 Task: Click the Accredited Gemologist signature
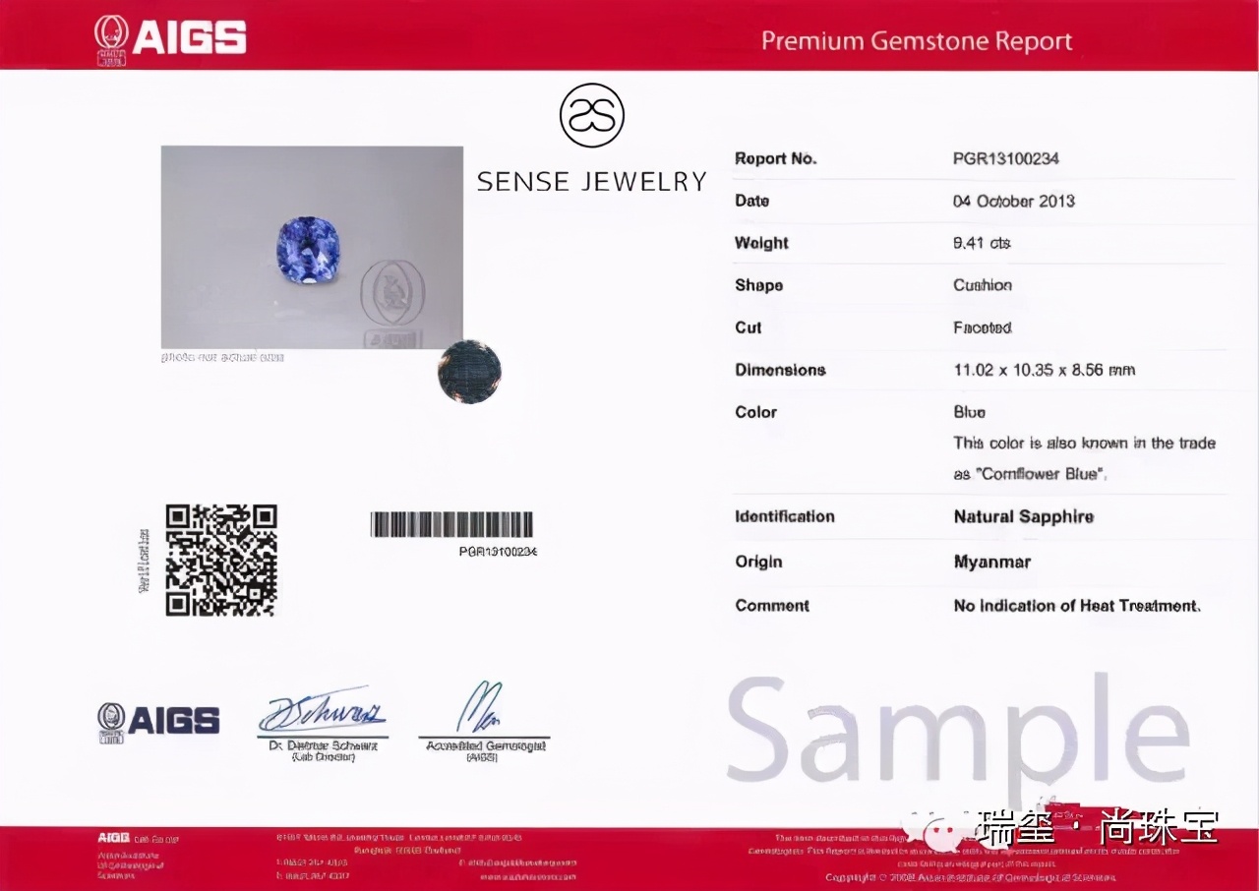click(481, 707)
